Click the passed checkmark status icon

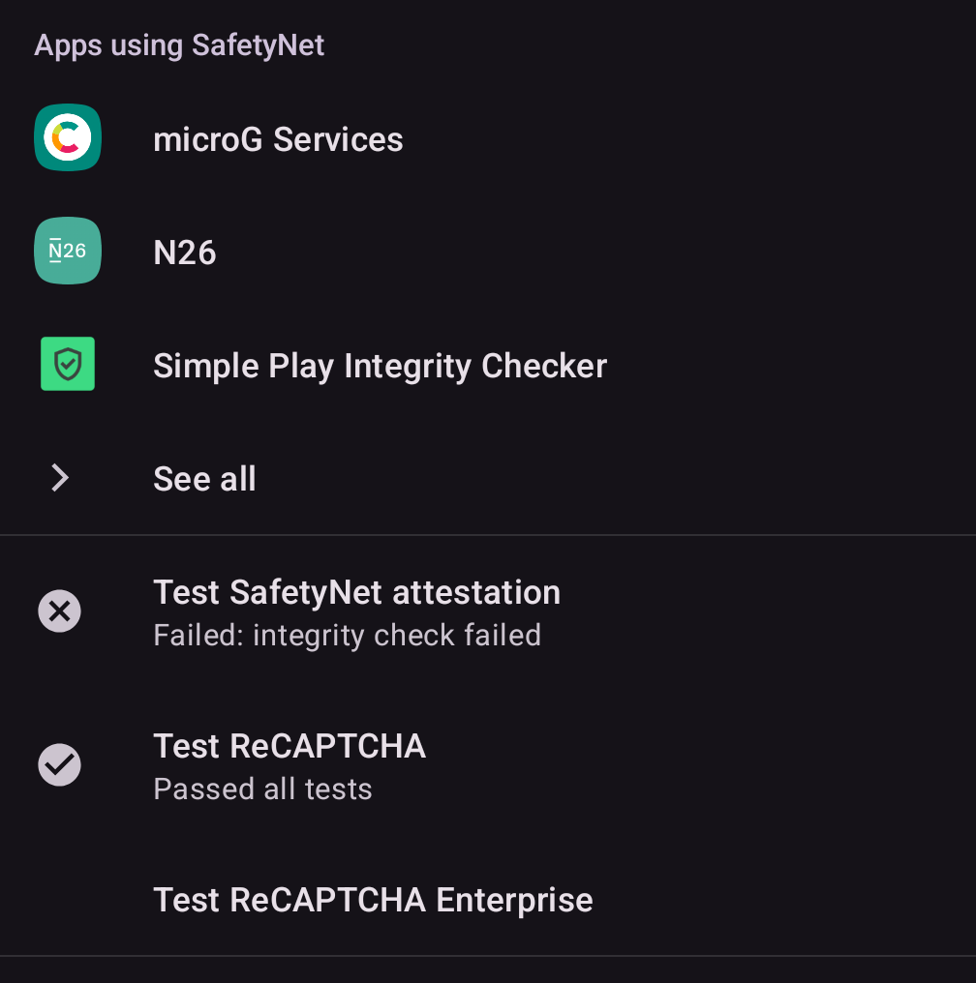point(60,765)
